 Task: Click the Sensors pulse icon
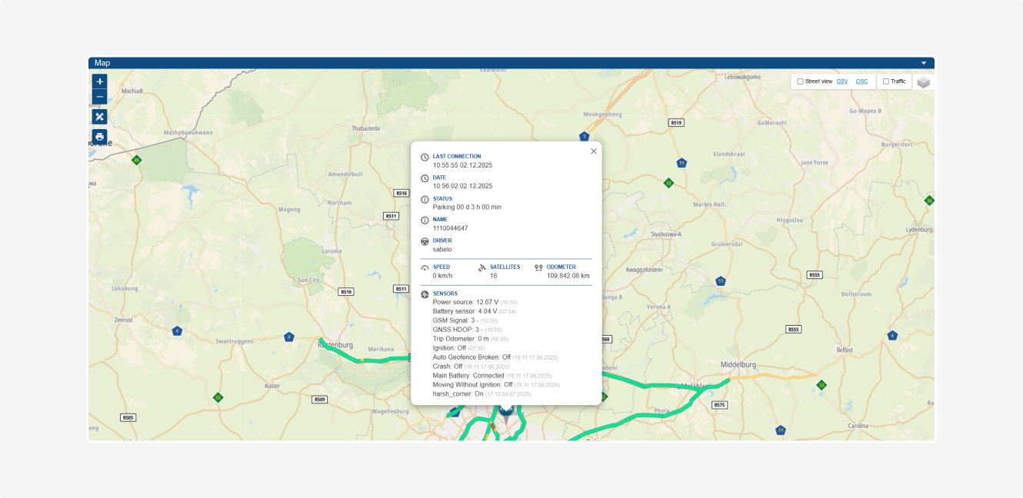tap(425, 294)
